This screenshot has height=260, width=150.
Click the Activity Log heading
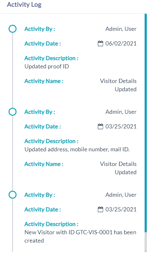click(24, 4)
